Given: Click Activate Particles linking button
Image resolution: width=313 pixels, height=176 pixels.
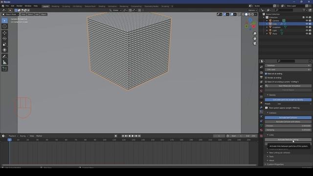Looking at the screenshot, I should coord(288,140).
